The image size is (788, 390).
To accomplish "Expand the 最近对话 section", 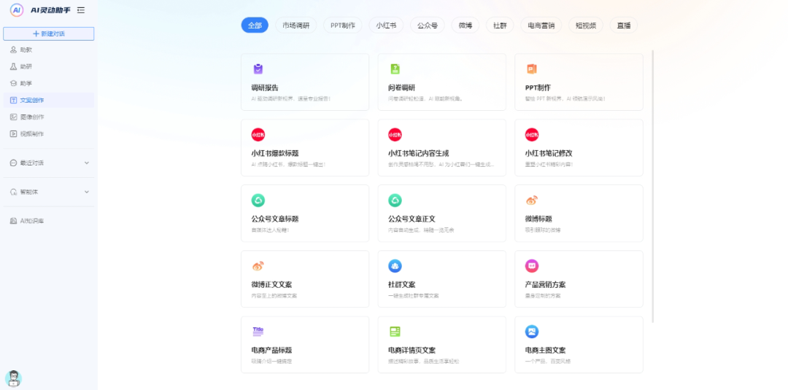I will tap(87, 163).
